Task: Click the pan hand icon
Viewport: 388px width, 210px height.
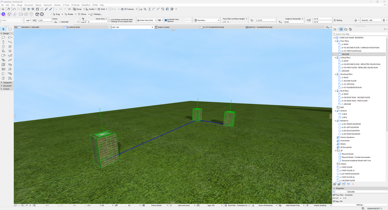Action: 9,9
